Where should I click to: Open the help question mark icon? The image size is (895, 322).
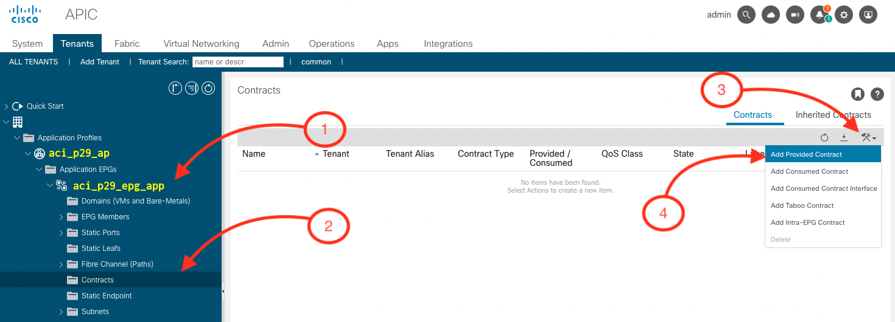click(x=877, y=94)
